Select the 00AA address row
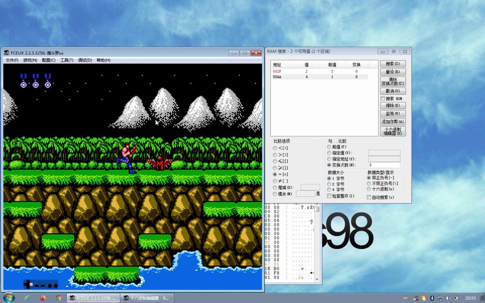 pos(320,77)
